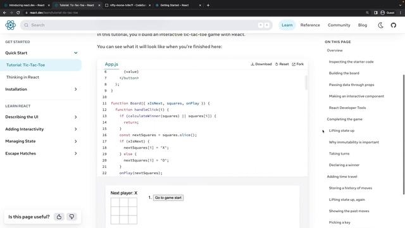Open the Reference nav item
The height and width of the screenshot is (228, 405).
[310, 25]
